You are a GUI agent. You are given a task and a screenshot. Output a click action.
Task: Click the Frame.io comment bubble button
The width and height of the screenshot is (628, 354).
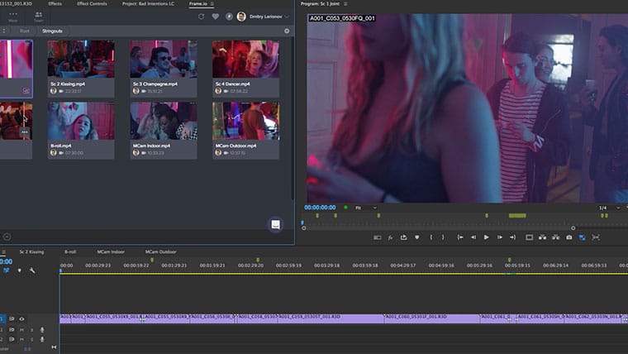(275, 224)
